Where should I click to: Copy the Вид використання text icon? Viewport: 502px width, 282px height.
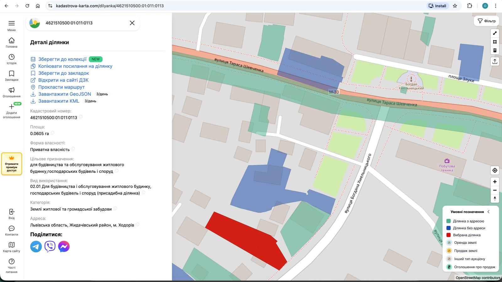pos(143,193)
